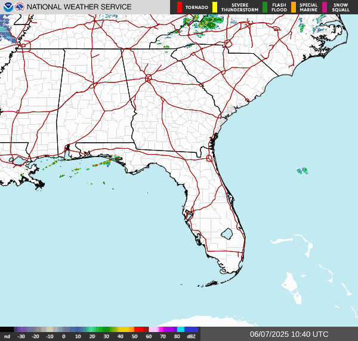Click the isolated radar echo east of Florida

(303, 171)
